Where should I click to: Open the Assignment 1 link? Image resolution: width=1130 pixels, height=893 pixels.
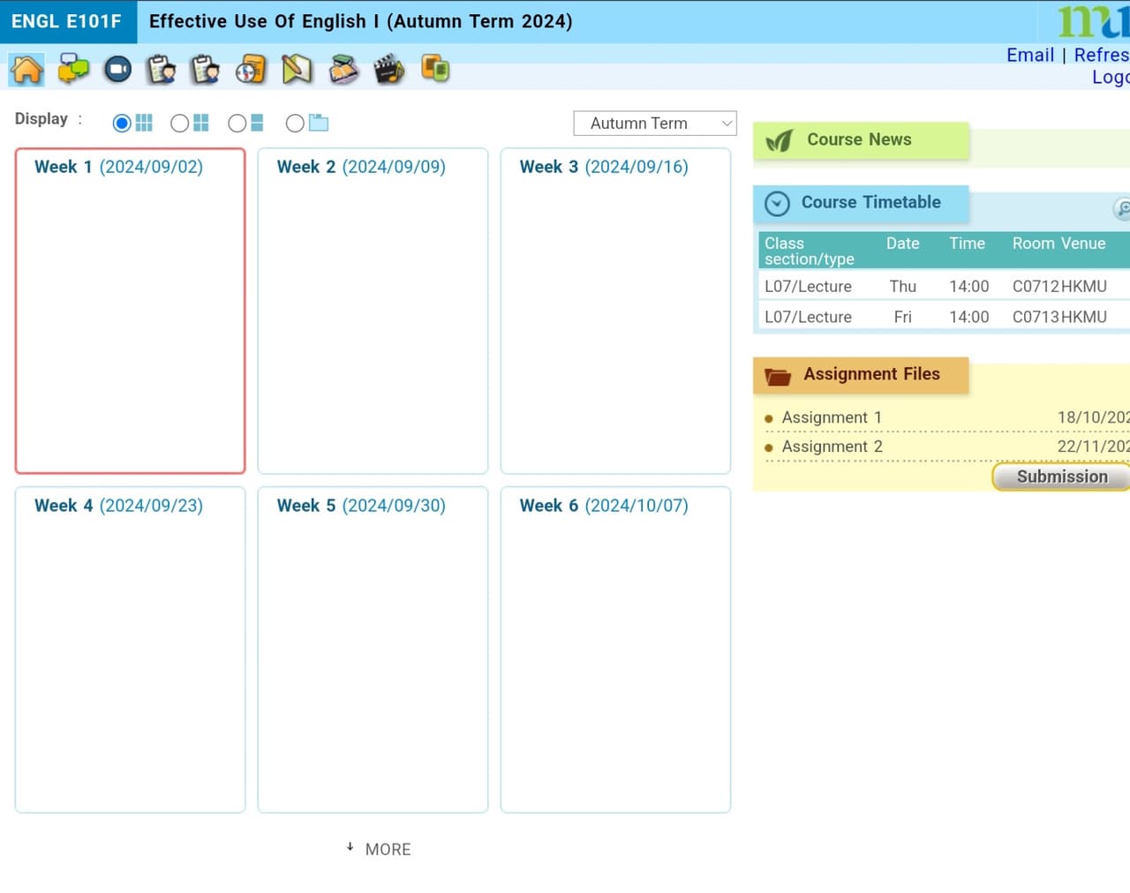(832, 417)
